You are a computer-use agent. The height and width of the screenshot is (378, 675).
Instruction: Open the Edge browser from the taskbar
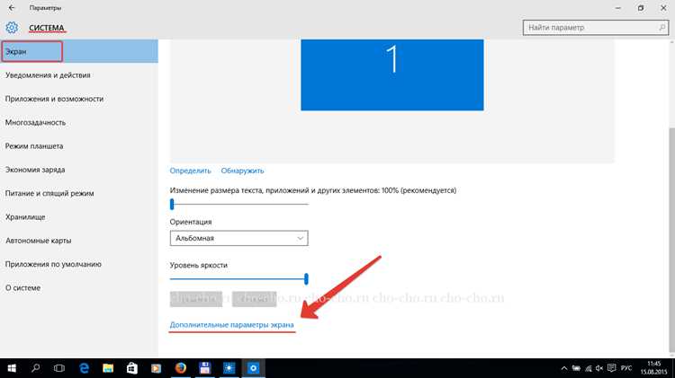click(x=85, y=368)
